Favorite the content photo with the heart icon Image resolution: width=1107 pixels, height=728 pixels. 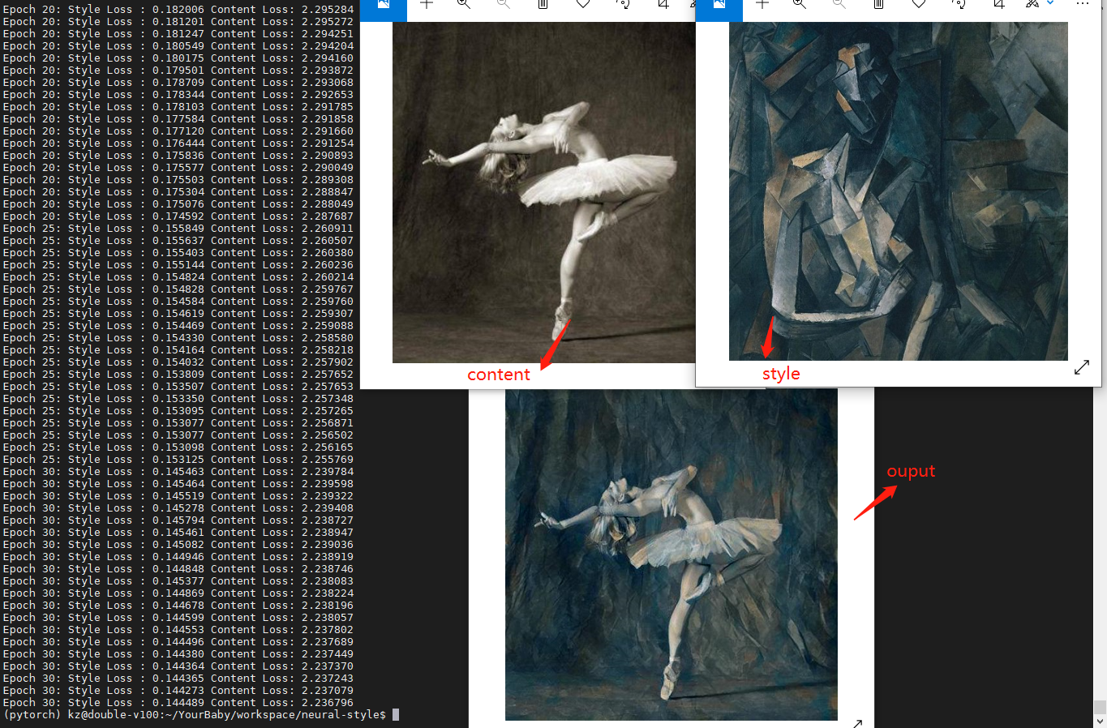tap(583, 5)
